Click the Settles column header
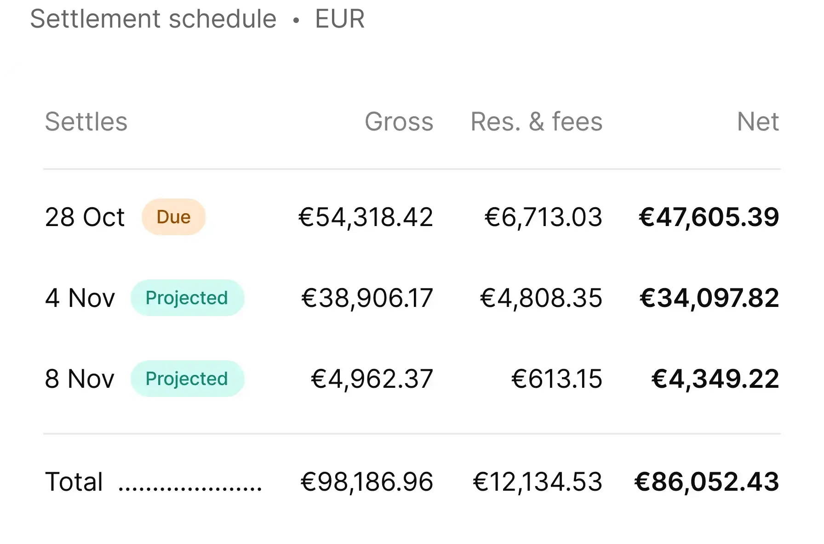This screenshot has width=824, height=544. tap(86, 122)
